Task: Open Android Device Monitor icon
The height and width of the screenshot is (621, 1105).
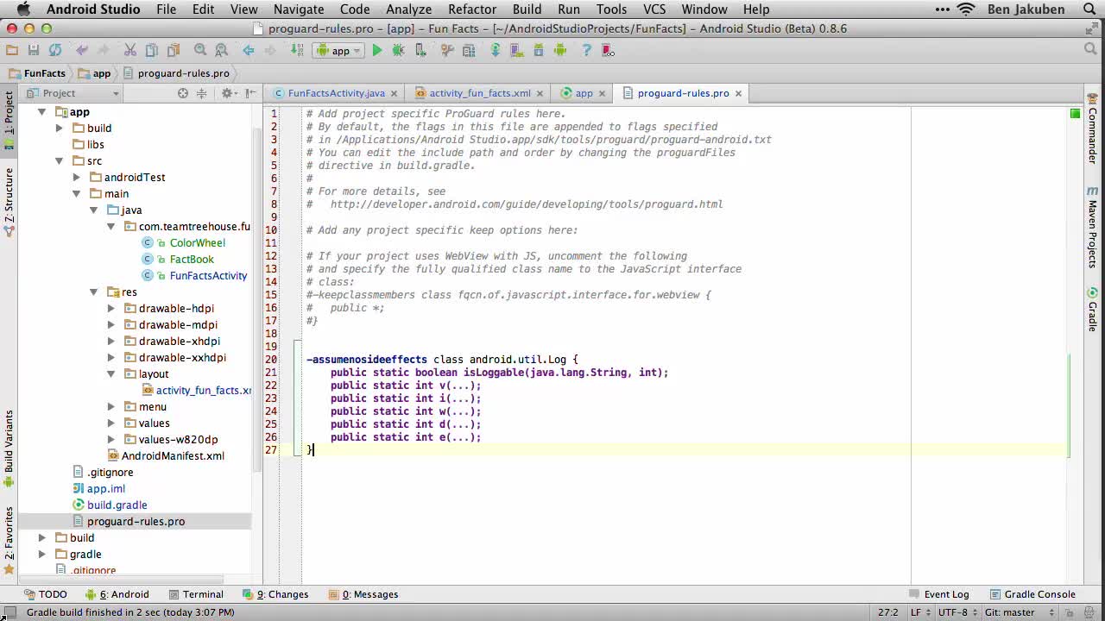Action: tap(560, 50)
